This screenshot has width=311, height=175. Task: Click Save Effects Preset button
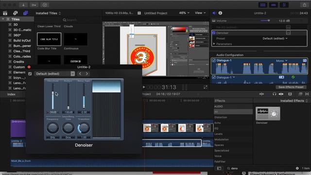(x=291, y=87)
